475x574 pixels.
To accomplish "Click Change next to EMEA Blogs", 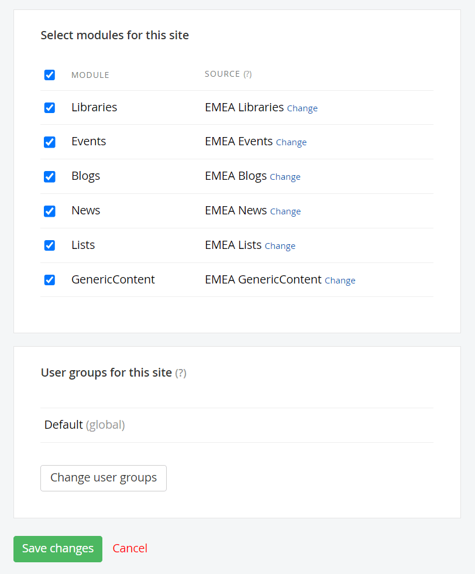I will (x=285, y=177).
